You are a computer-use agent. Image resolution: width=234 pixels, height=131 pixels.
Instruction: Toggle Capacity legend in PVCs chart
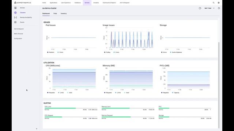(175, 93)
